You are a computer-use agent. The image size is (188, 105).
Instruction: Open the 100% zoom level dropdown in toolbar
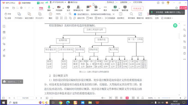pyautogui.click(x=61, y=14)
